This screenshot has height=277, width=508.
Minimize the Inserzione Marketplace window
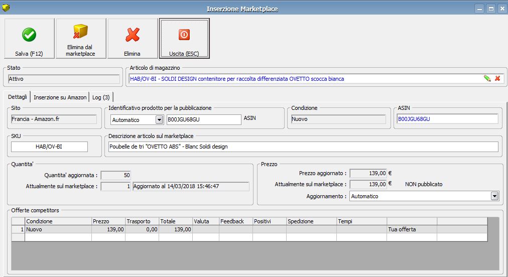[x=480, y=9]
